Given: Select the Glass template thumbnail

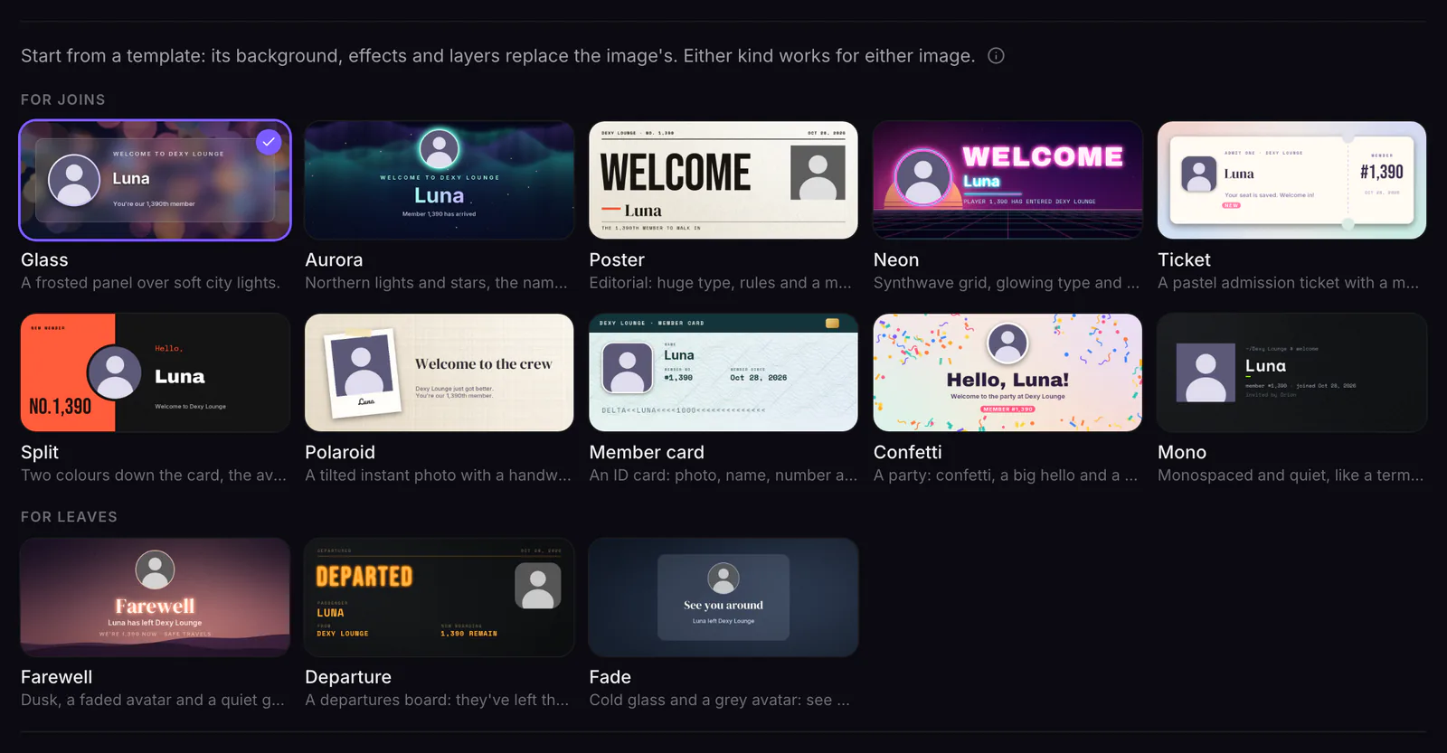Looking at the screenshot, I should click(x=156, y=180).
